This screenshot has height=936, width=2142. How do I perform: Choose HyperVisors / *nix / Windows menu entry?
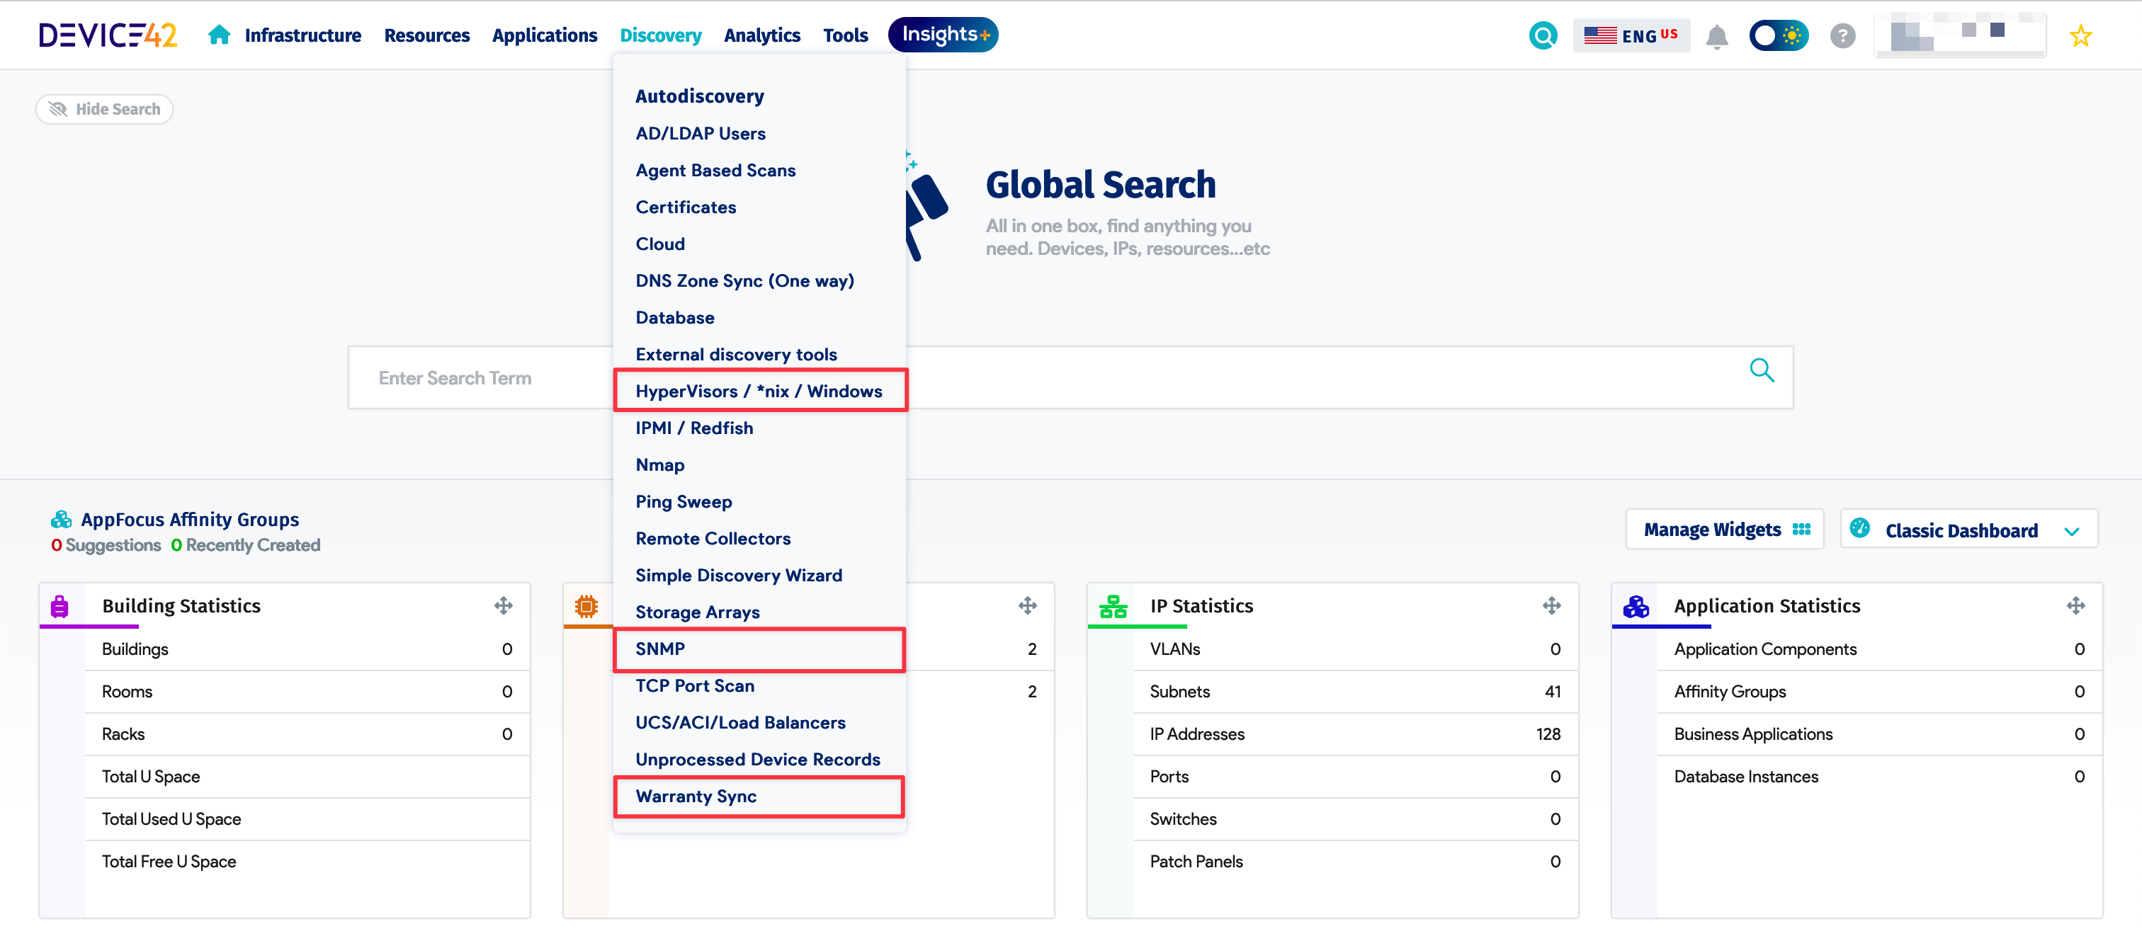760,391
